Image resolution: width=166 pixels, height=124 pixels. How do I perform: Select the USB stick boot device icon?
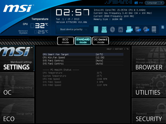coord(104,29)
